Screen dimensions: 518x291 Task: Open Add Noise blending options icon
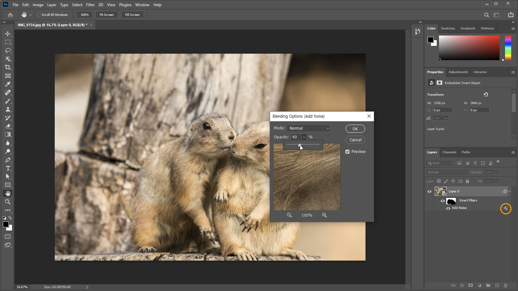click(x=505, y=209)
